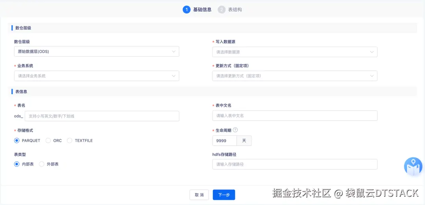Click the 生命周期 help question-mark icon
The width and height of the screenshot is (425, 205).
(235, 130)
